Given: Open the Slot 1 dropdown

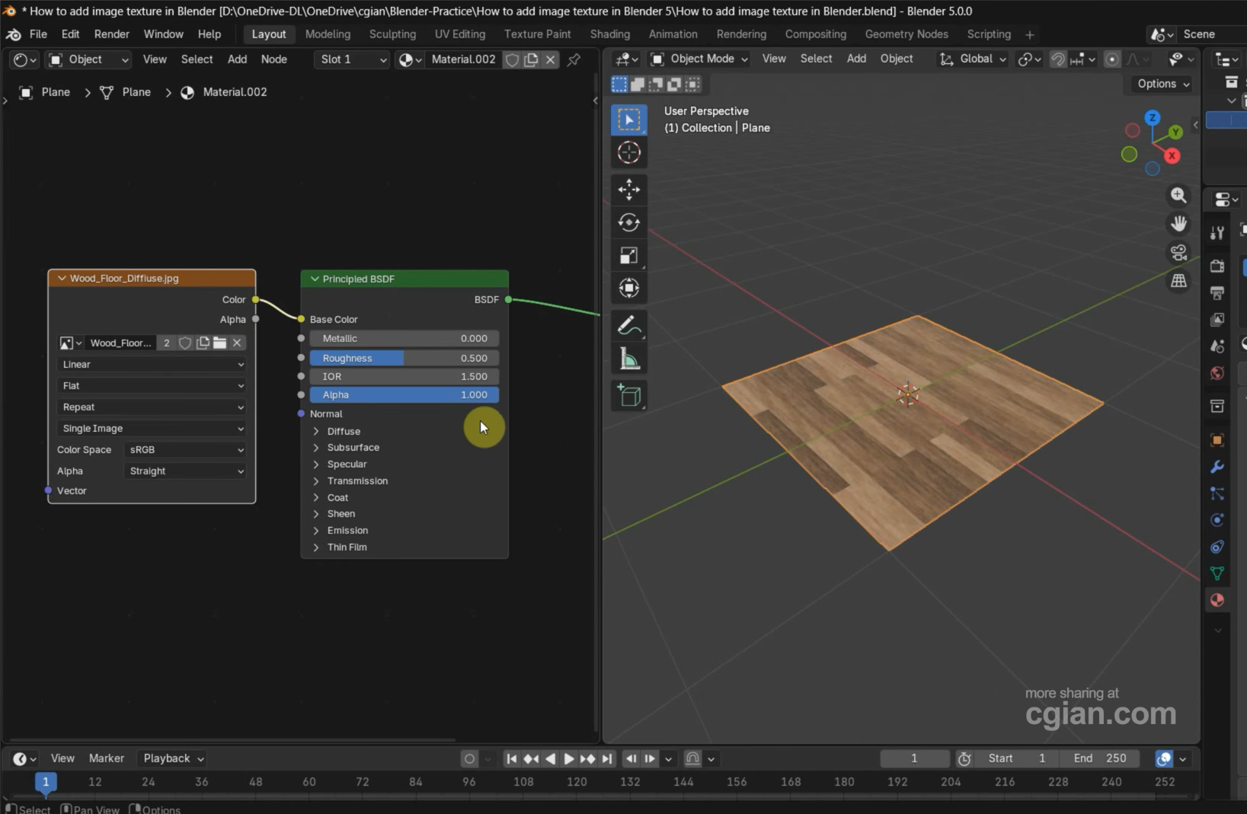Looking at the screenshot, I should [x=351, y=59].
